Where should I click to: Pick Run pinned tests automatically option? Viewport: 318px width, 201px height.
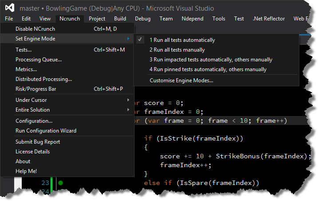pyautogui.click(x=208, y=69)
